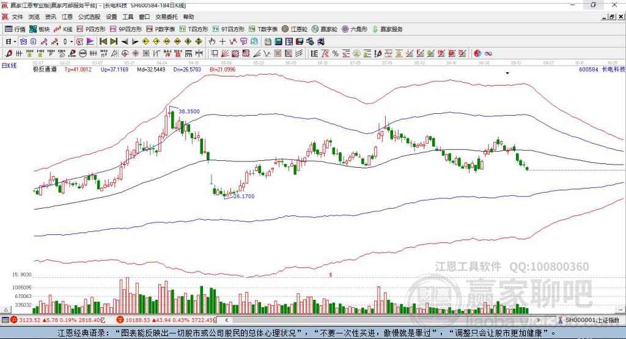Jump to first bar with skip-to-start icon
Viewport: 626px width, 339px height.
[x=103, y=42]
